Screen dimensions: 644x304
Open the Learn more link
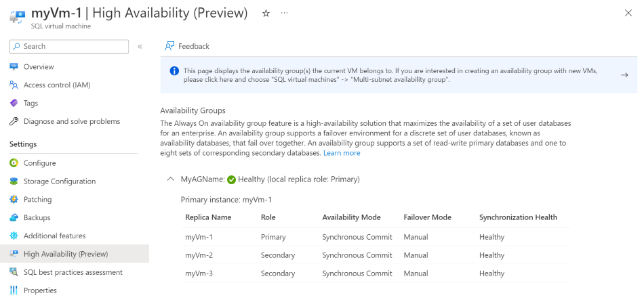coord(342,153)
